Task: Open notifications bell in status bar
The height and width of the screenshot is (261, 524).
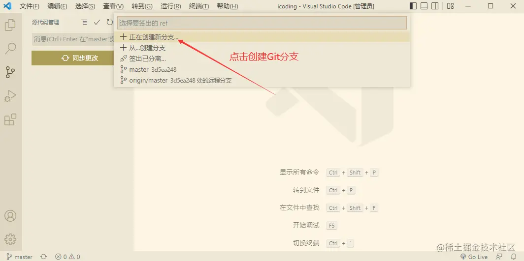Action: 514,257
